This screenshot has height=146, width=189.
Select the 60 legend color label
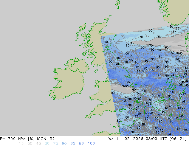[47, 144]
